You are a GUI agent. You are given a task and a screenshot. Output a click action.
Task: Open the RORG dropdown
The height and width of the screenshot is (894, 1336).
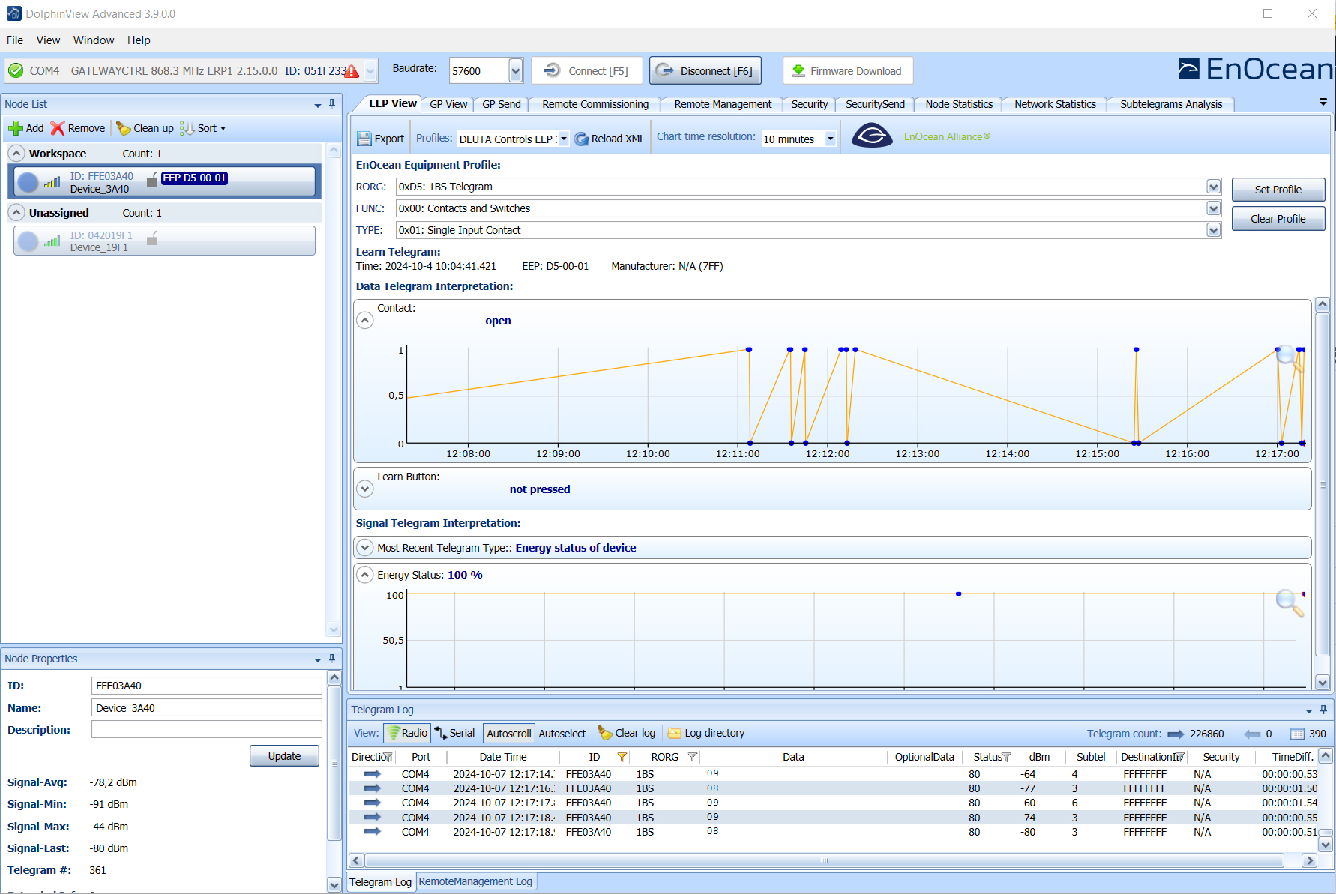pyautogui.click(x=1212, y=187)
